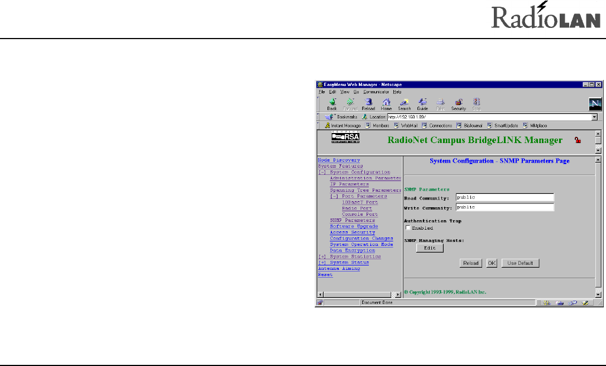This screenshot has width=606, height=366.
Task: Click the Use Default button
Action: point(520,263)
